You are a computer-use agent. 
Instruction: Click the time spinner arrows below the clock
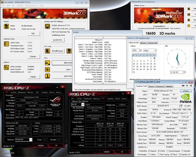pyautogui.click(x=185, y=72)
